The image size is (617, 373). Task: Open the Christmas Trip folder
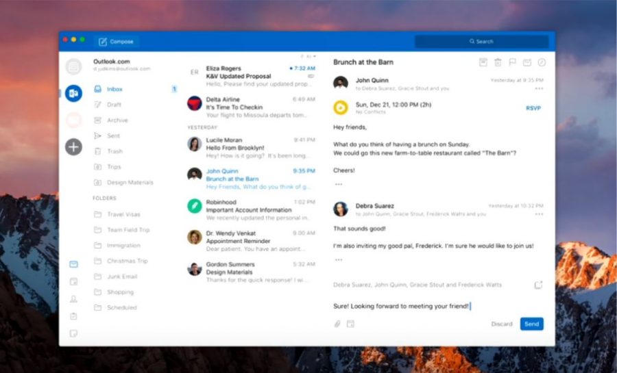(126, 261)
